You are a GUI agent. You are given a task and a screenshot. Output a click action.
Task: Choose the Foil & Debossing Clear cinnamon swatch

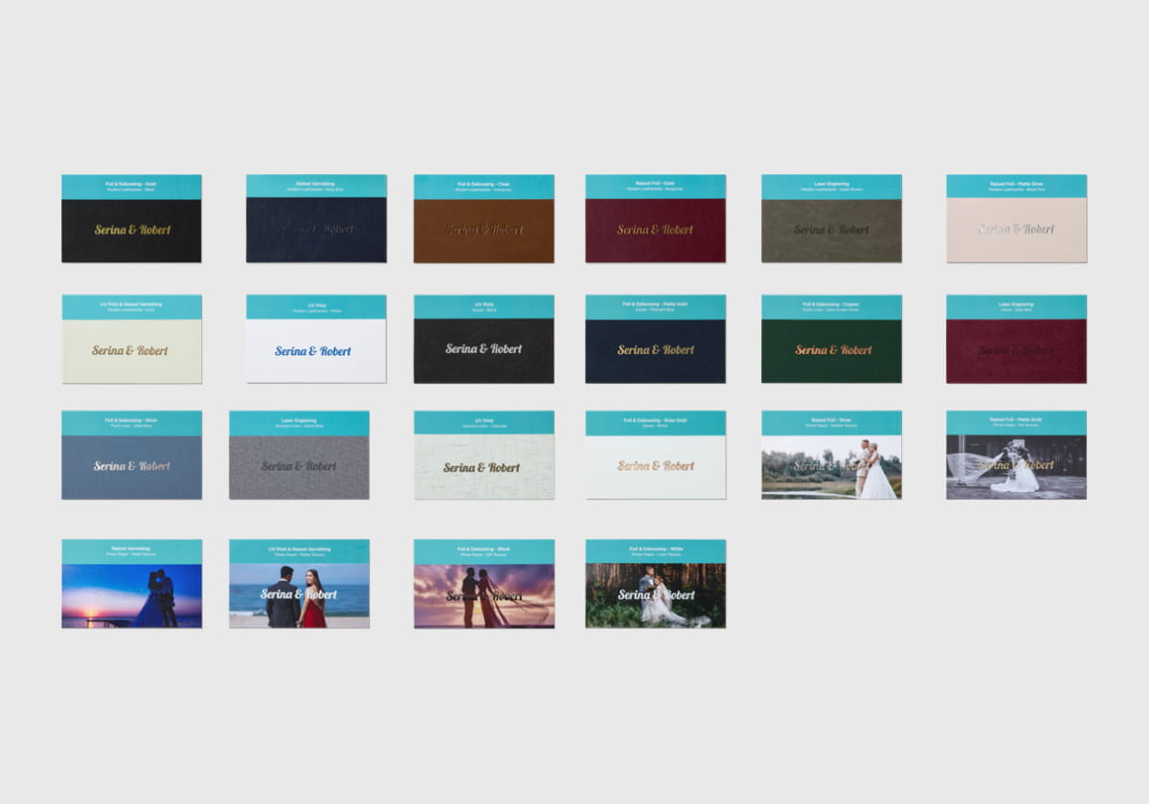(x=484, y=218)
